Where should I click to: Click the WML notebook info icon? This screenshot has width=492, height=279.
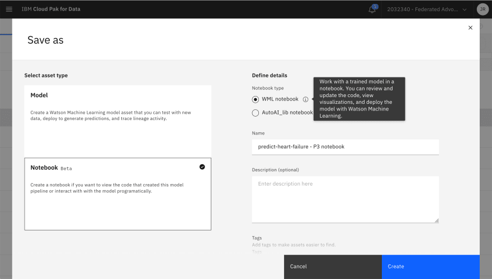pos(305,99)
